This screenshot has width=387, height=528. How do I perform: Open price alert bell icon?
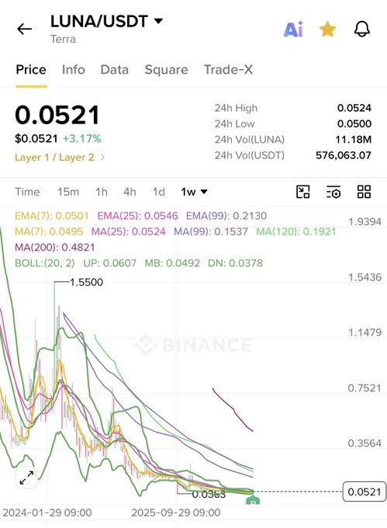(362, 30)
